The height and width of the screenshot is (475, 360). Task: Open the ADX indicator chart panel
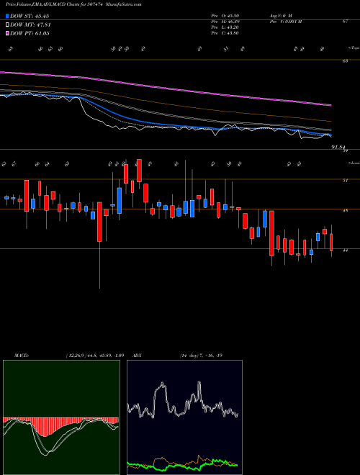[184, 417]
